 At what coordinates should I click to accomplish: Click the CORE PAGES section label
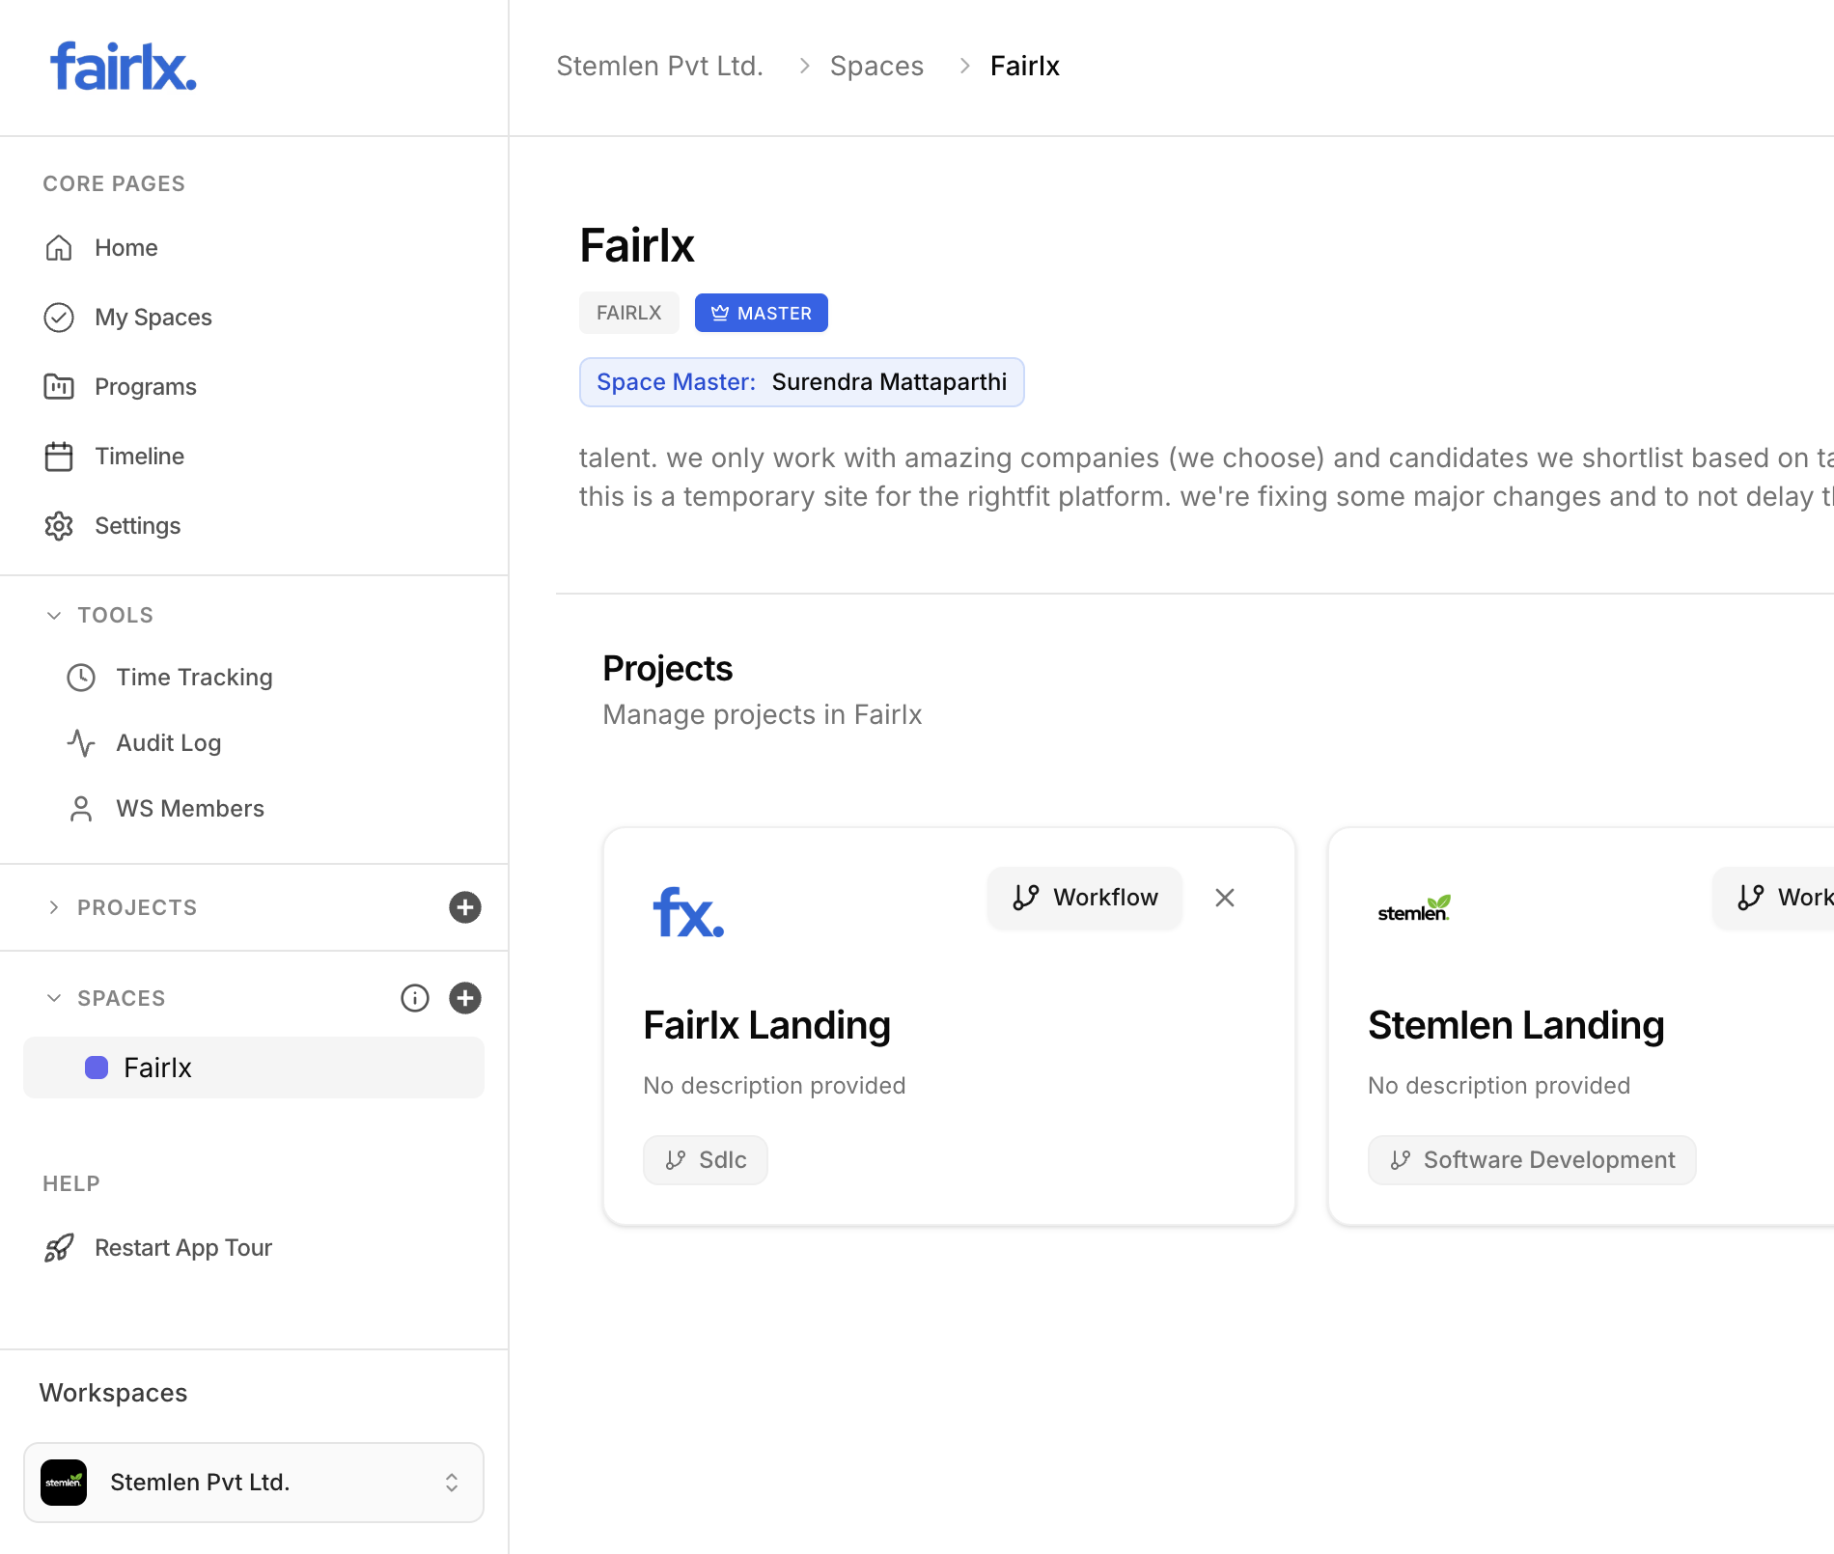[x=114, y=183]
